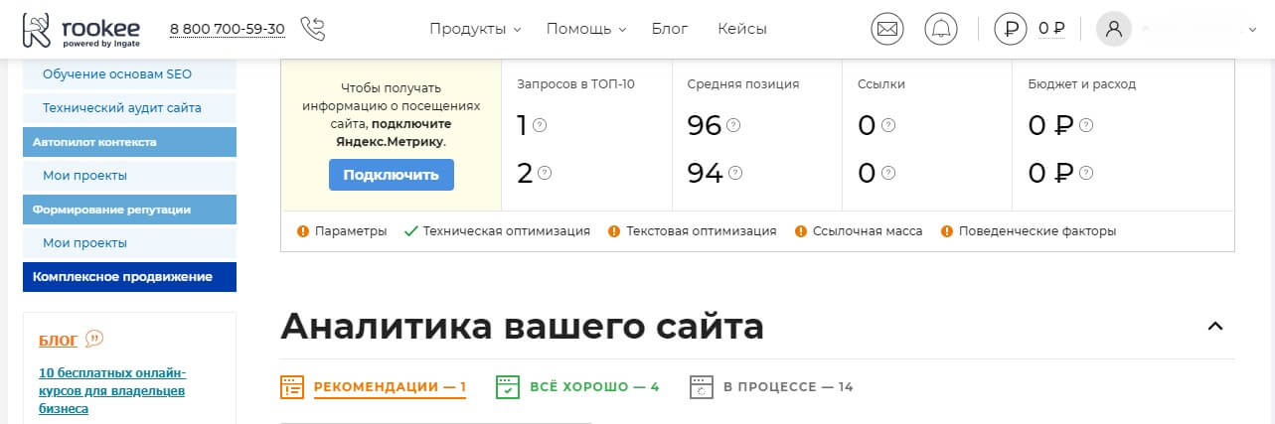Click help icon next to average position 96
Viewport: 1275px width, 424px height.
pyautogui.click(x=734, y=125)
